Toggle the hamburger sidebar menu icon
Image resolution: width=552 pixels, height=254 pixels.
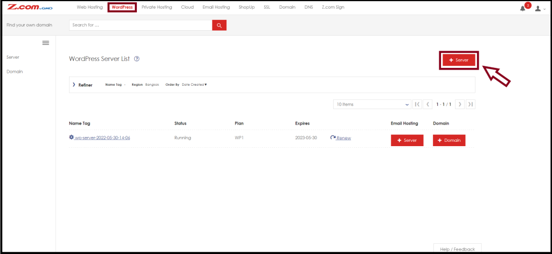(46, 43)
